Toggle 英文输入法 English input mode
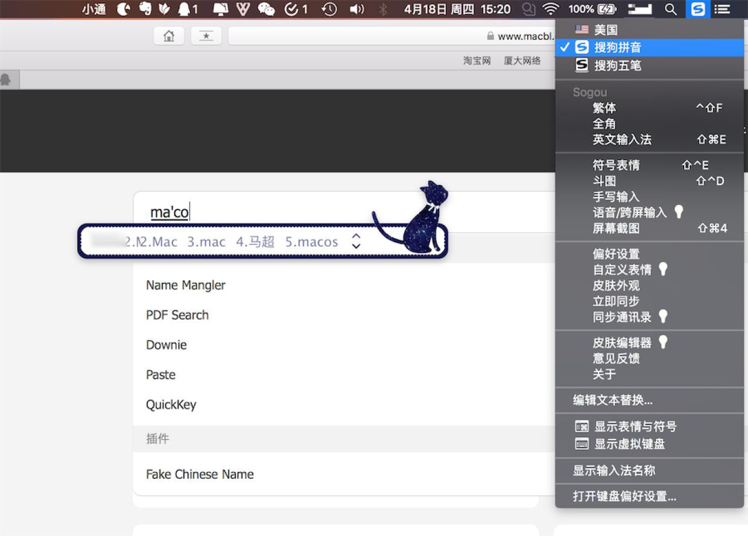The width and height of the screenshot is (748, 536). 649,139
